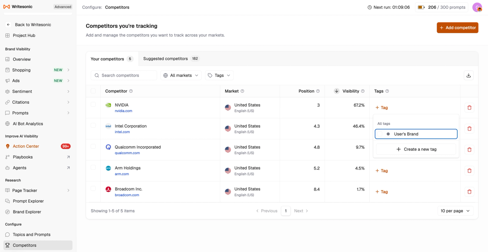Click the 99+ badge on Action Center
Image resolution: width=488 pixels, height=252 pixels.
(x=66, y=146)
